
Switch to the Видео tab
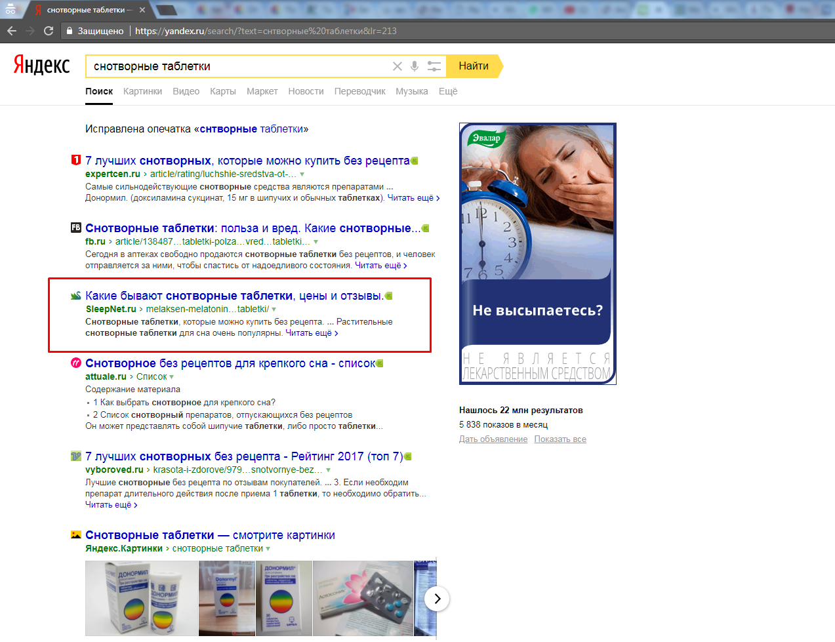point(186,91)
